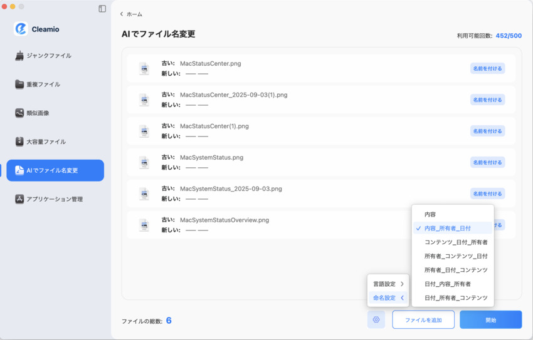
Task: Click 名前を付ける for MacSystemStatus.png
Action: 487,163
